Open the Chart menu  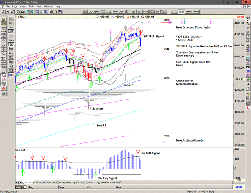click(23, 6)
